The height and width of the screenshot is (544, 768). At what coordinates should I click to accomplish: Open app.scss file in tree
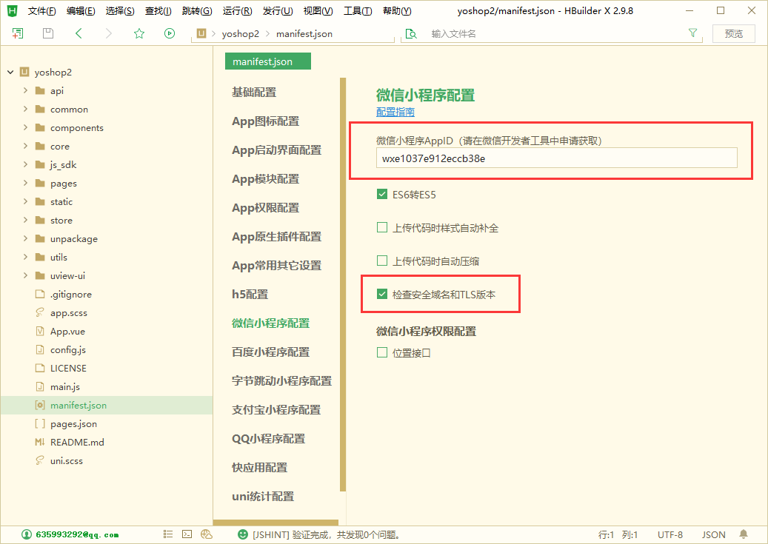(69, 313)
